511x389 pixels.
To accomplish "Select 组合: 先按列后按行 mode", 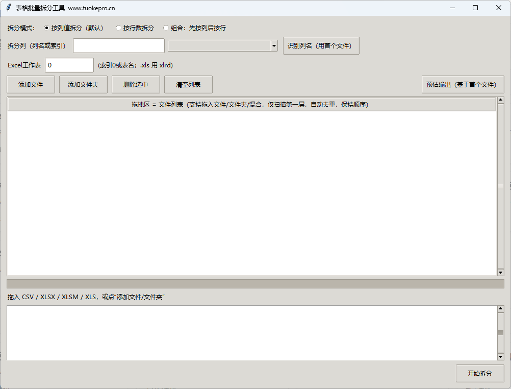I will coord(166,28).
